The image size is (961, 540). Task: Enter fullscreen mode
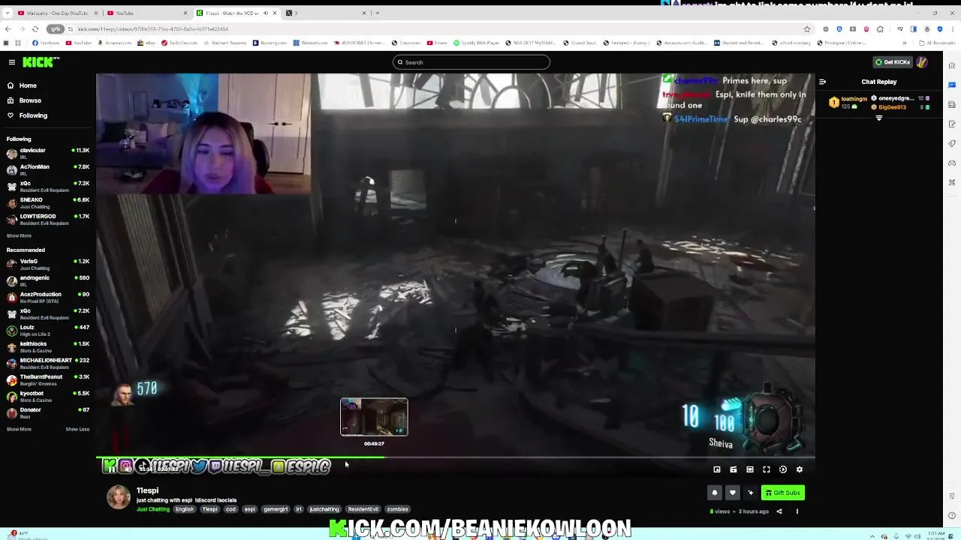tap(767, 469)
